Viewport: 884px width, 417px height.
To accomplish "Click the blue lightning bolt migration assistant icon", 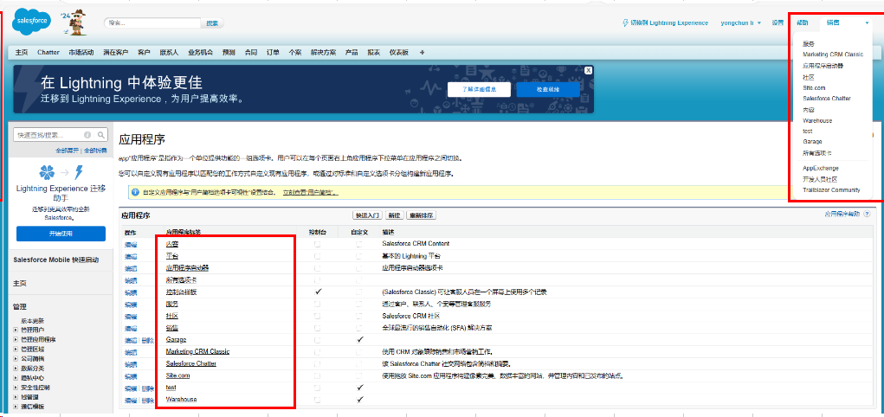I will (79, 172).
